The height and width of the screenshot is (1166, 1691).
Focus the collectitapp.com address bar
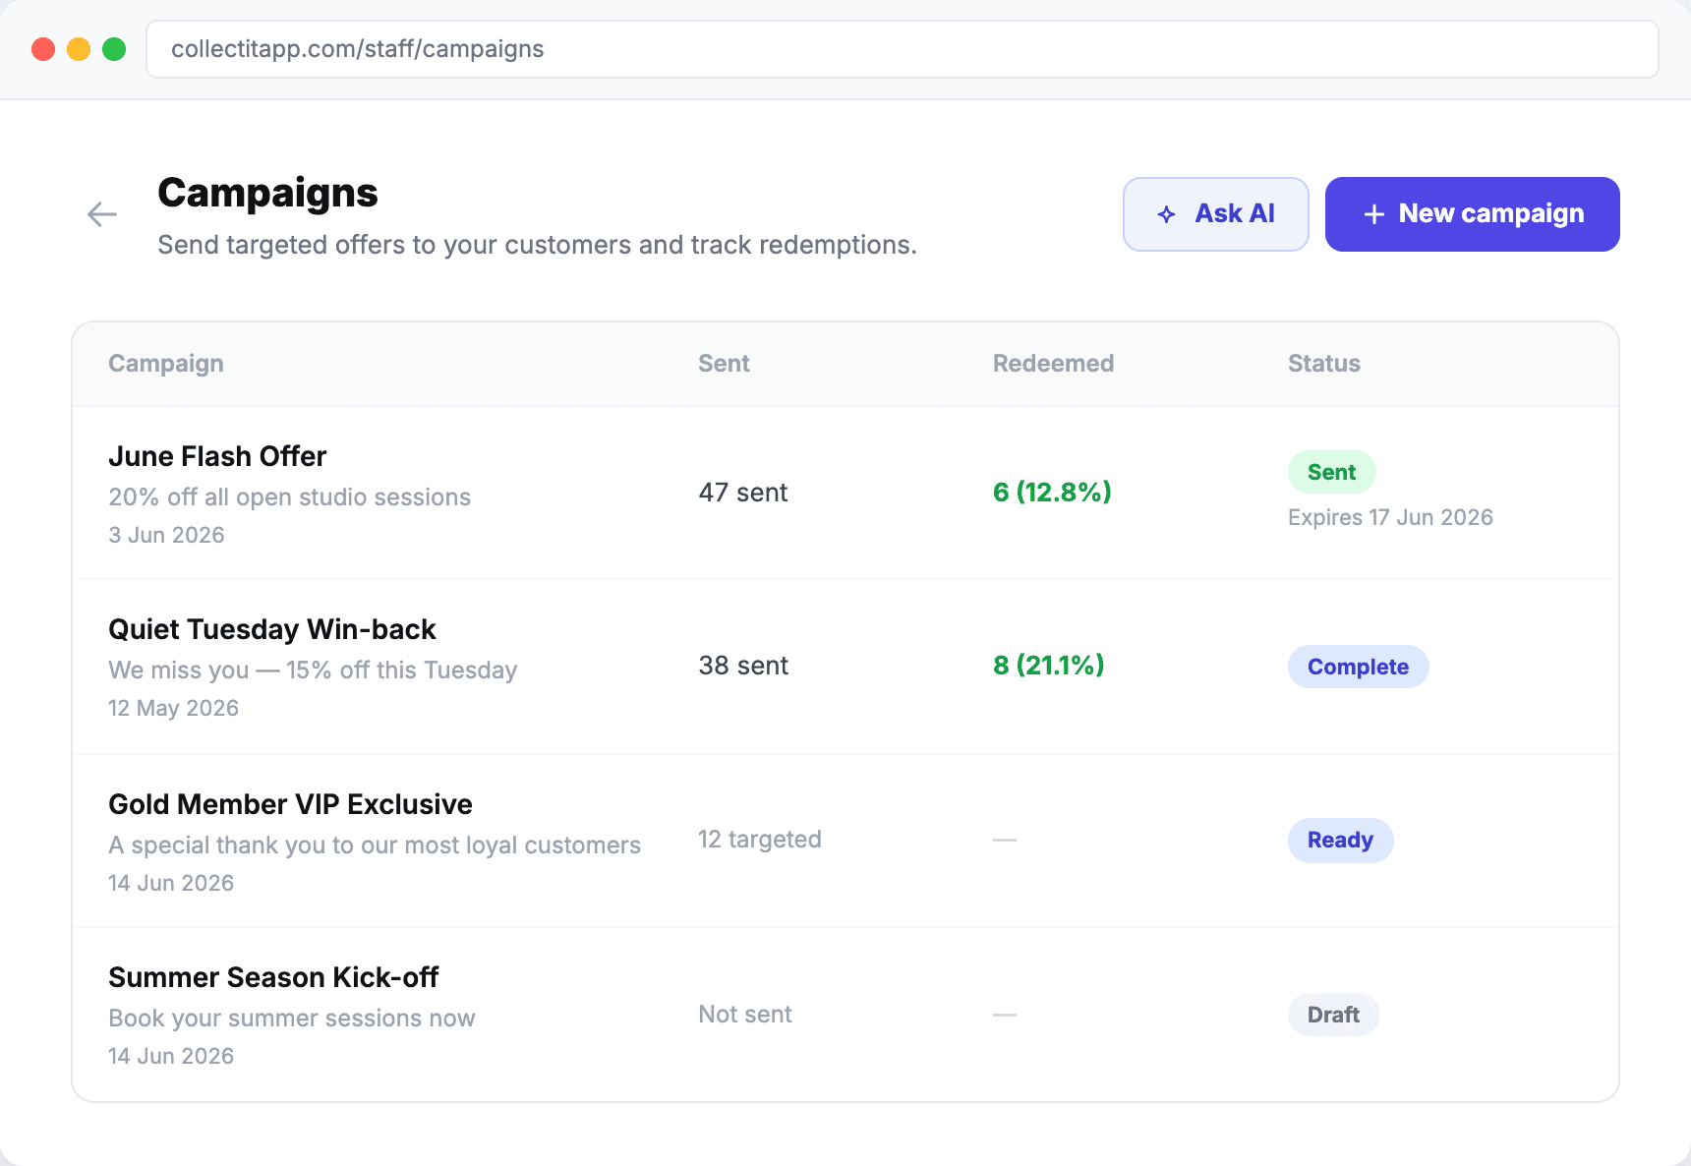tap(903, 49)
